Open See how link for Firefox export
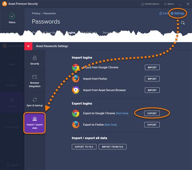Screen dimensions: 192x170 (111, 125)
